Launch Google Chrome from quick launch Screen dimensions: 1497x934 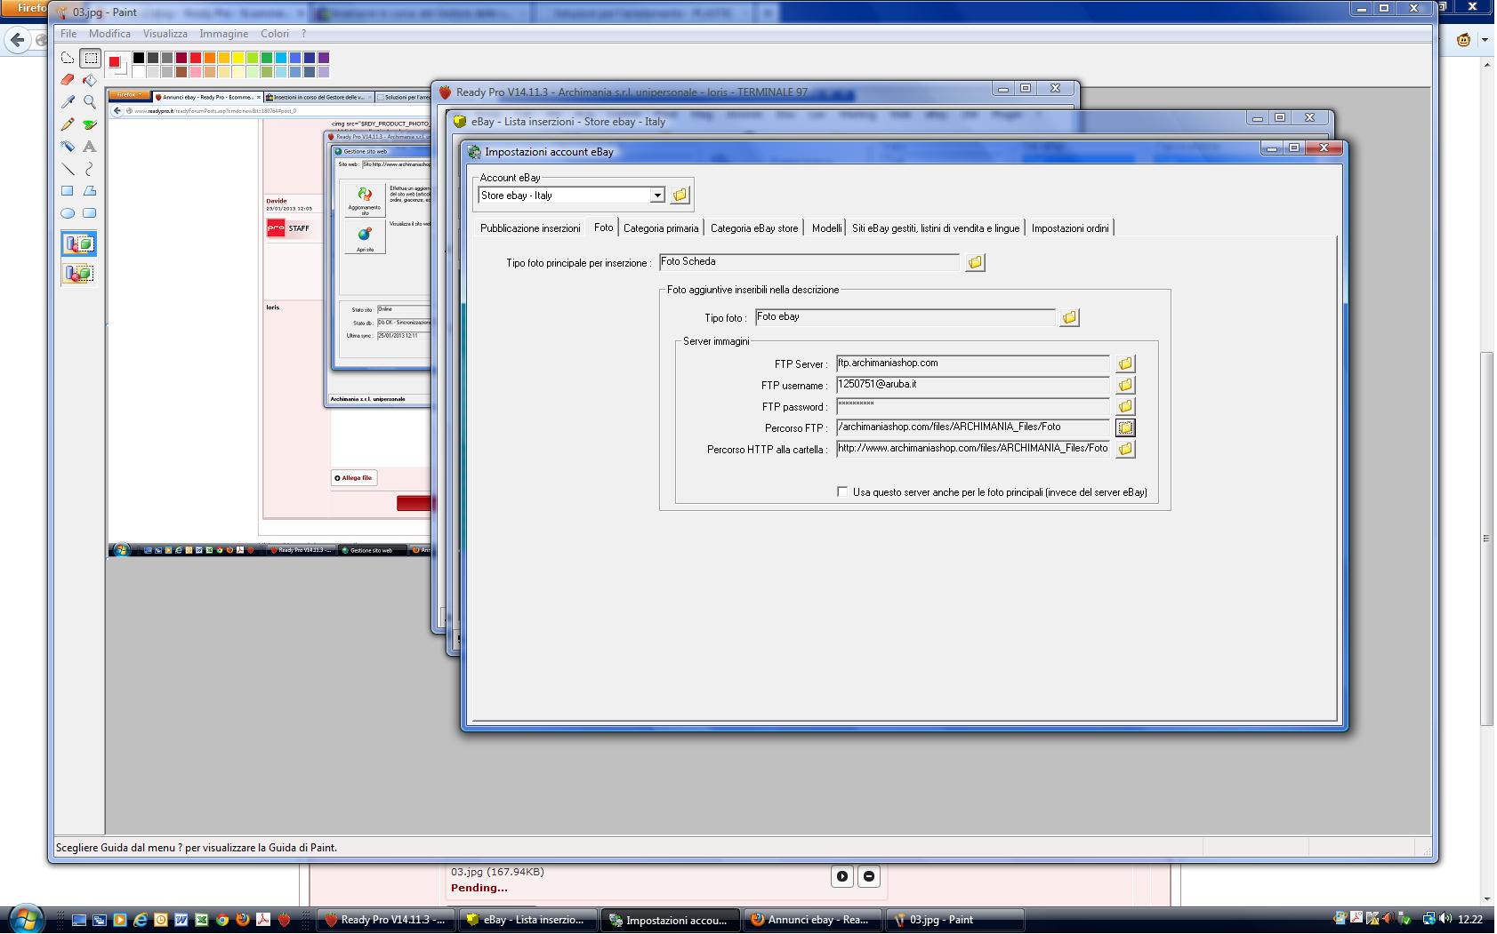click(x=222, y=920)
